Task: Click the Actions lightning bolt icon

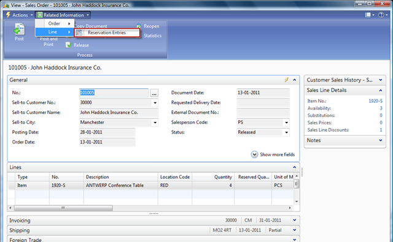Action: pos(8,15)
